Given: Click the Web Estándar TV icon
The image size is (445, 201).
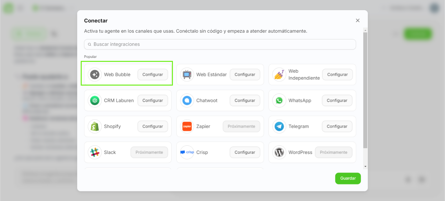Looking at the screenshot, I should pyautogui.click(x=187, y=75).
